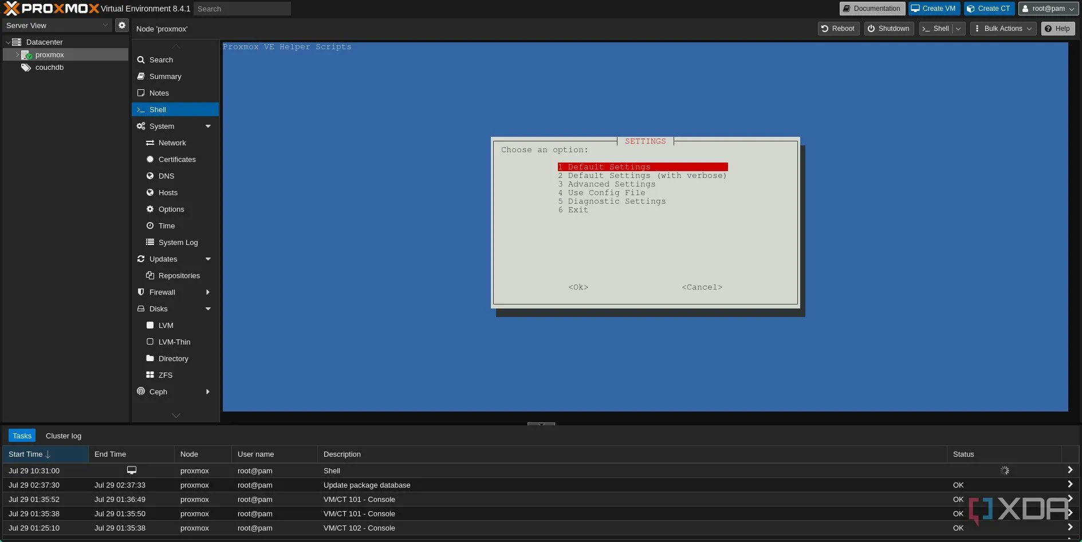Expand the Ceph submenu arrow
This screenshot has height=542, width=1082.
coord(208,391)
